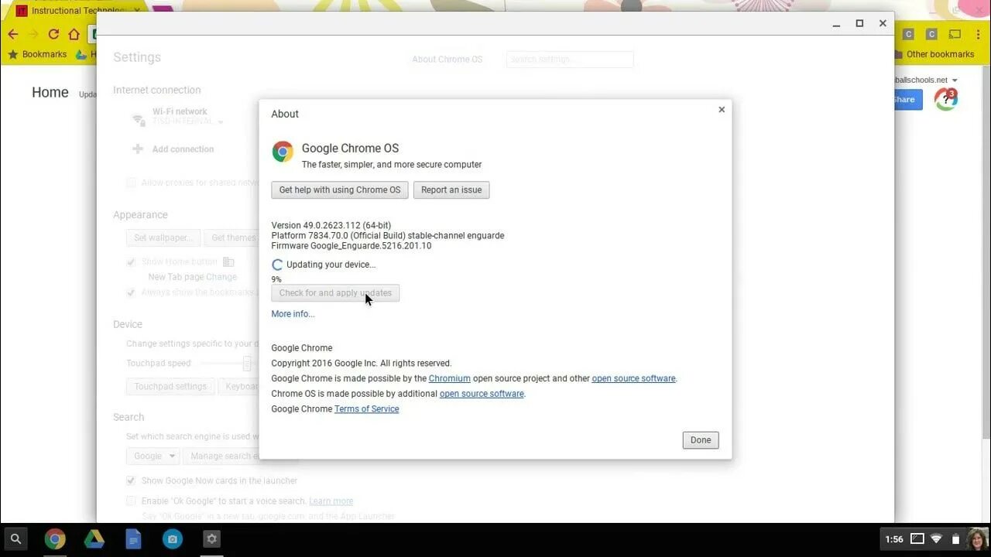Click the plus icon beside Add connection
Screen dimensions: 991x557
click(138, 149)
